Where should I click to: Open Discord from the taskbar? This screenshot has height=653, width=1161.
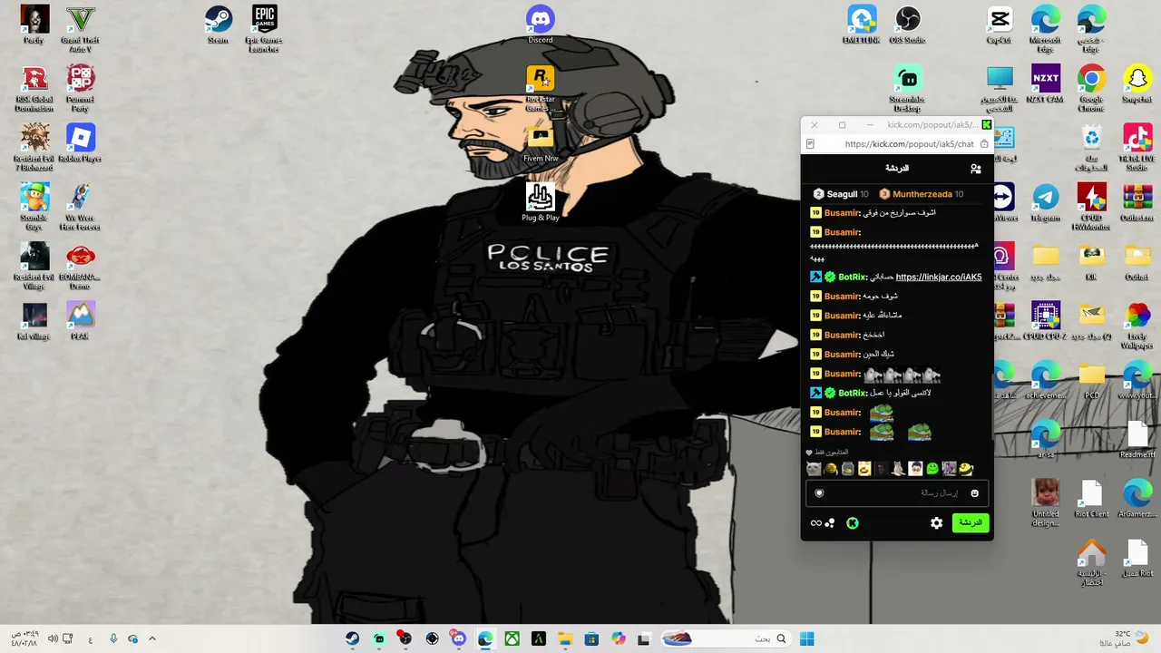tap(458, 639)
